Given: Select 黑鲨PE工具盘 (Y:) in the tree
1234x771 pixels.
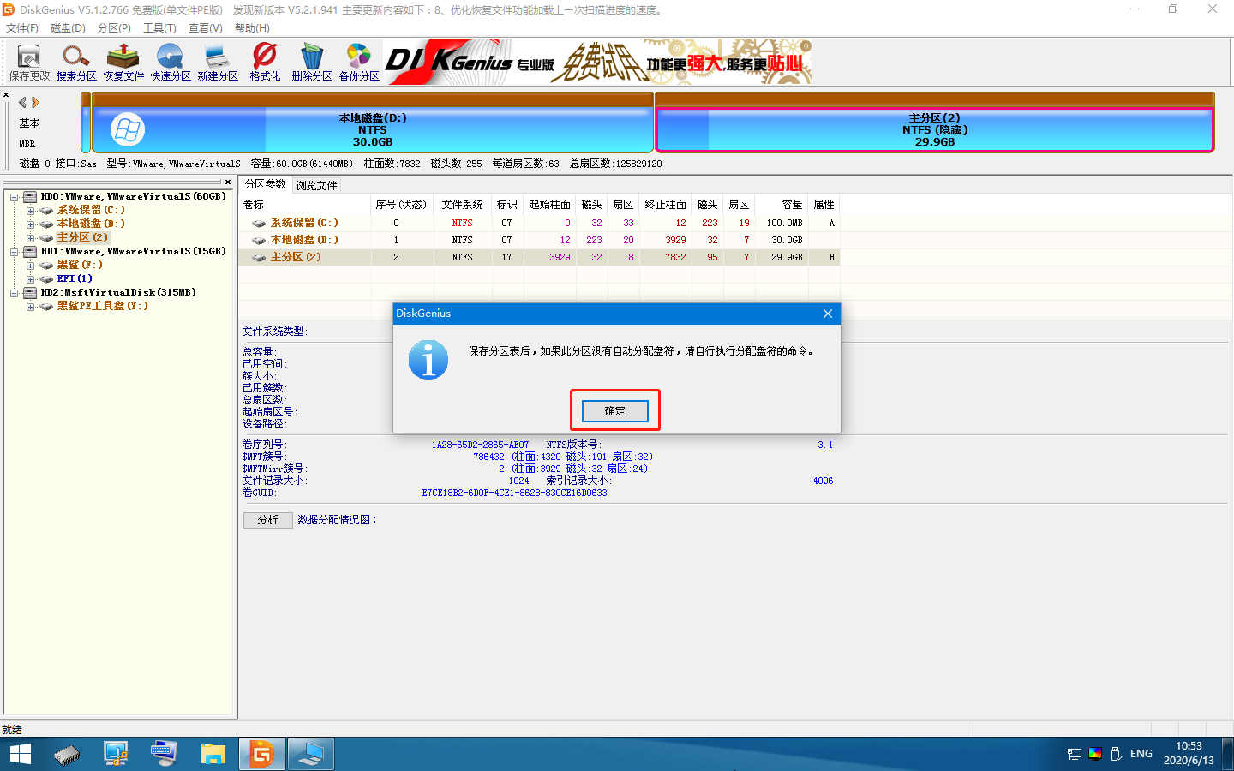Looking at the screenshot, I should [102, 306].
